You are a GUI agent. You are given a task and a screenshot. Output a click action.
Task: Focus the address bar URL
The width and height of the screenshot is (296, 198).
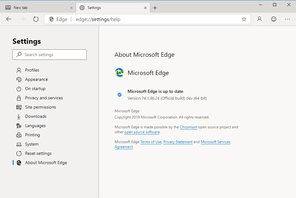point(98,20)
